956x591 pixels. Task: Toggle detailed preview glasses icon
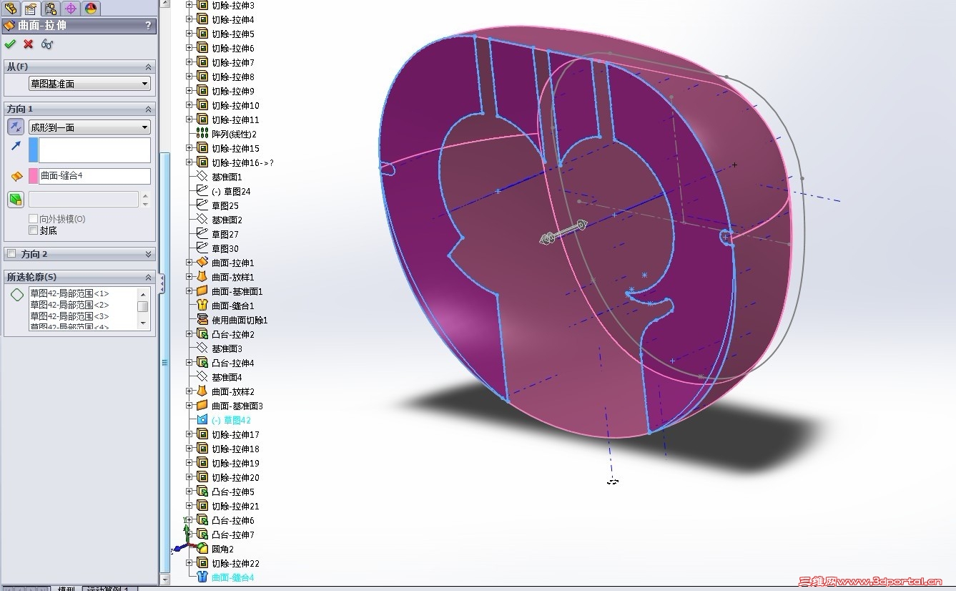tap(47, 44)
